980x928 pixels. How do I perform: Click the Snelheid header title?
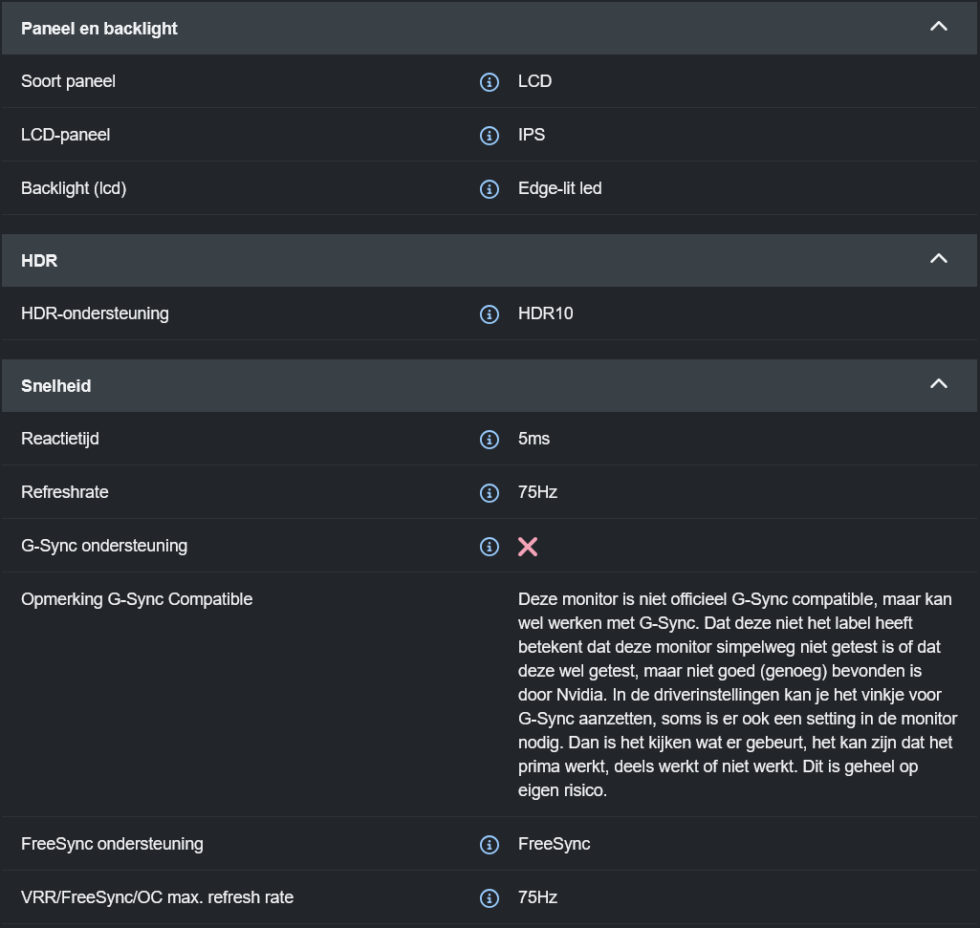point(56,386)
